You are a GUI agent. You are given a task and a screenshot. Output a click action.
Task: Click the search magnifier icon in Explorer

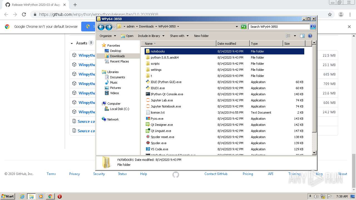click(x=313, y=27)
